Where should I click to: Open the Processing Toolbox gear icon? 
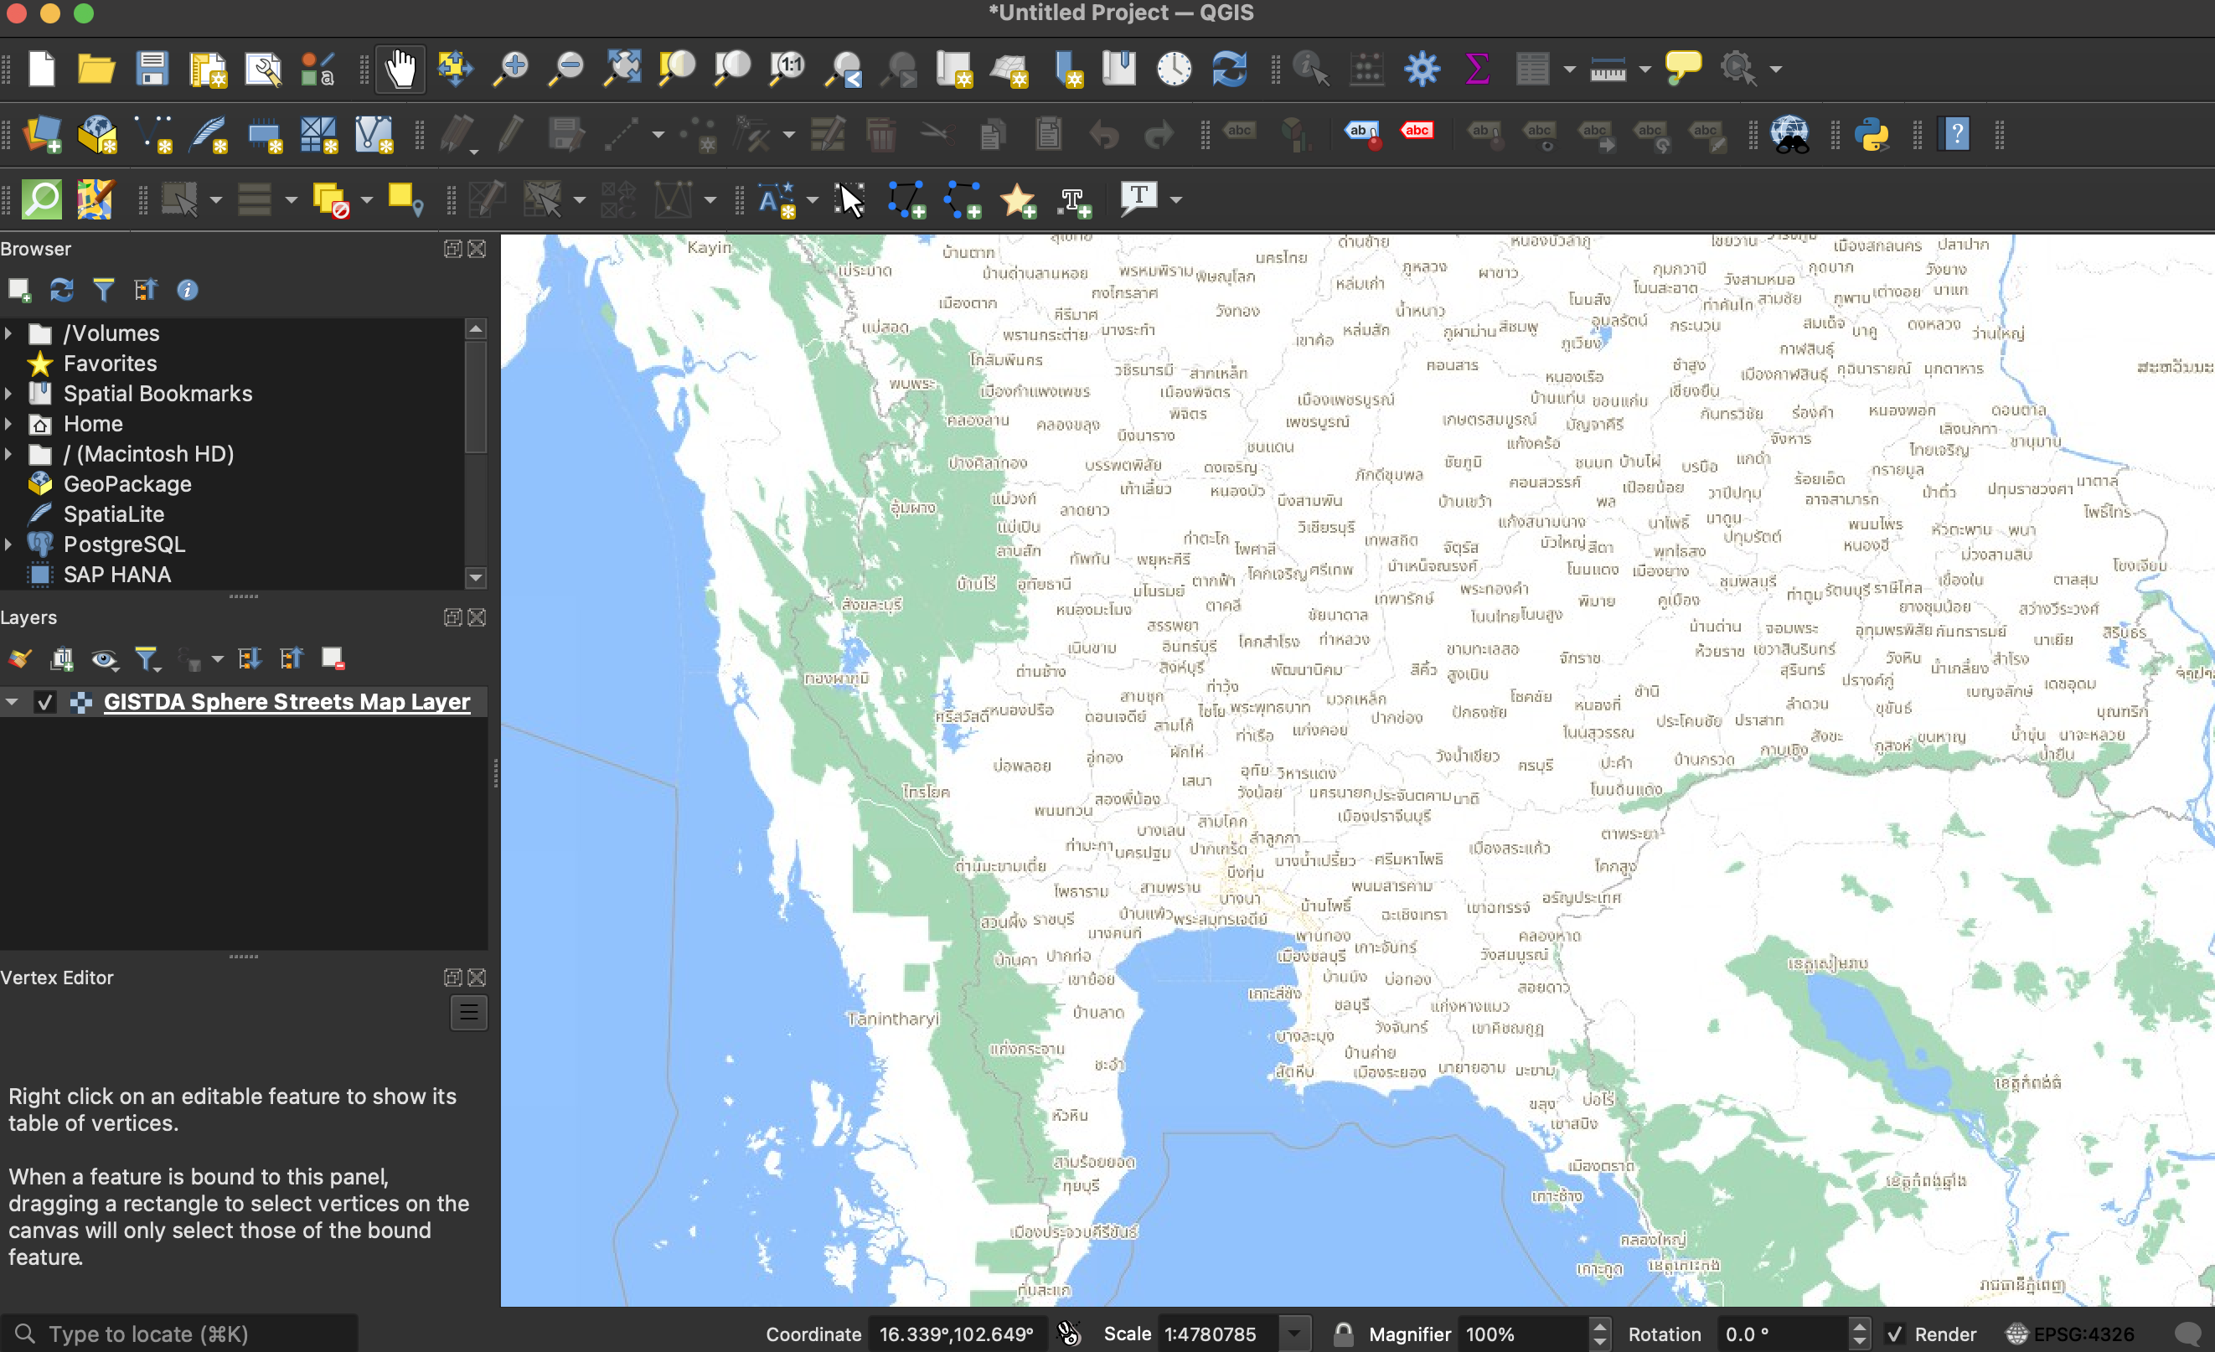1421,69
